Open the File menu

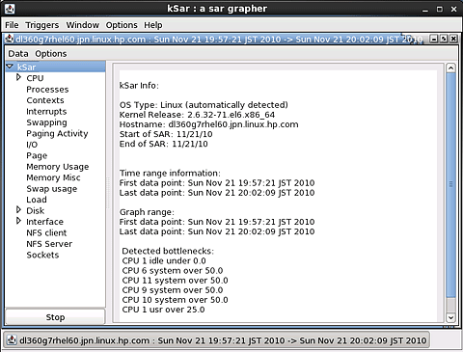[12, 25]
